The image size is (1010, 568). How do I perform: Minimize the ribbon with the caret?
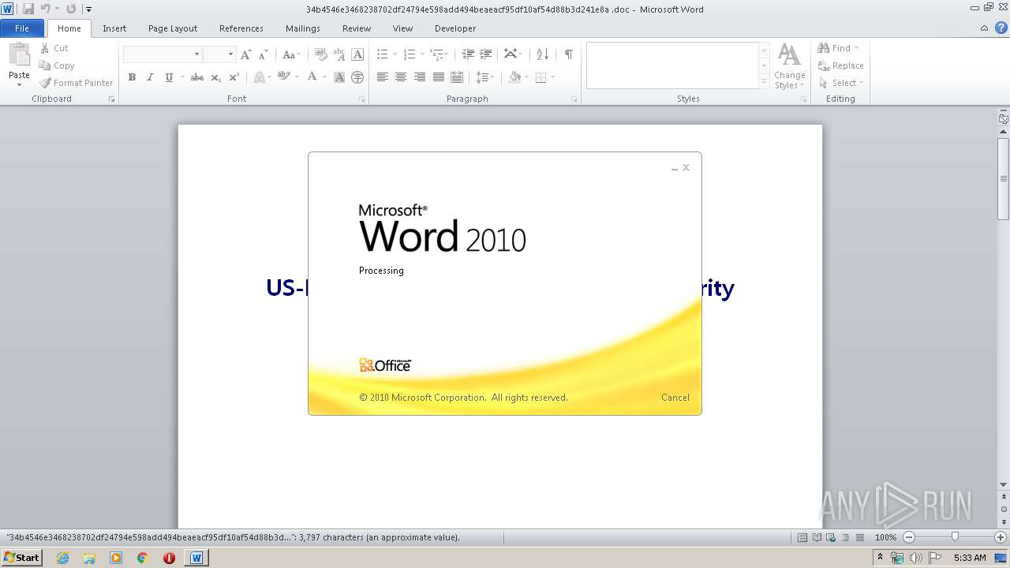click(984, 28)
